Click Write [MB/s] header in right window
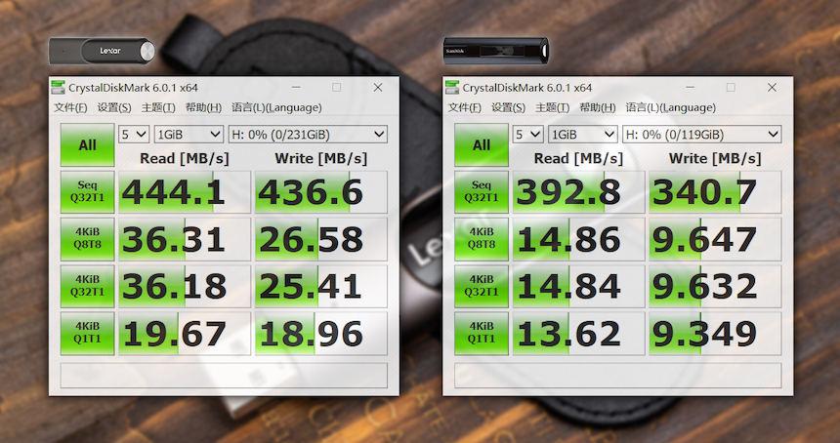The height and width of the screenshot is (443, 840). pyautogui.click(x=715, y=158)
